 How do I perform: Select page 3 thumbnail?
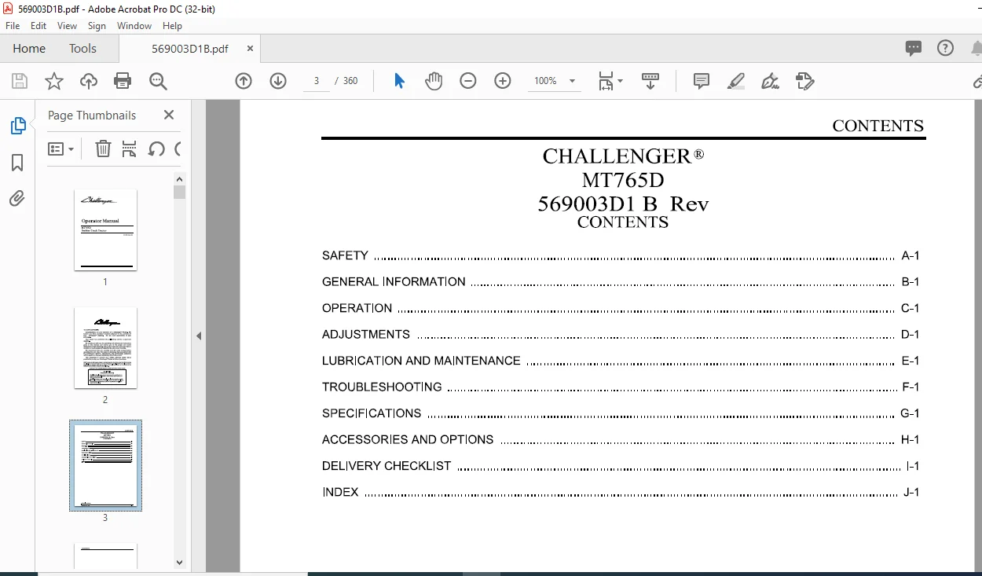(105, 465)
